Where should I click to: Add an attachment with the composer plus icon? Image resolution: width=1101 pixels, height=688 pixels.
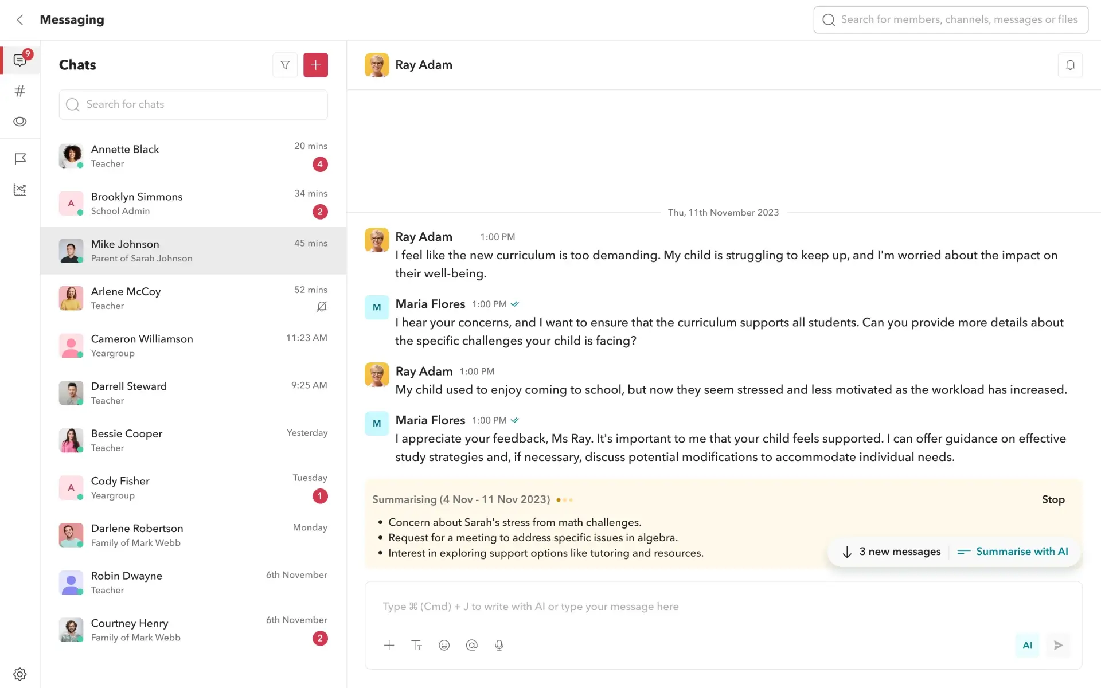pyautogui.click(x=389, y=645)
